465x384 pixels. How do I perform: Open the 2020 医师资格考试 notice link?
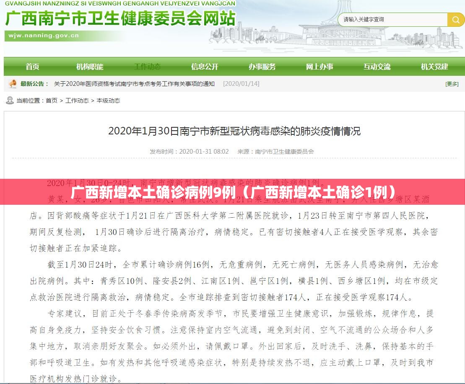click(134, 84)
